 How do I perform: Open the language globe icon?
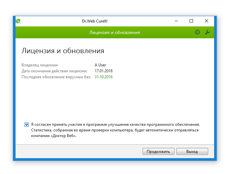(197, 32)
